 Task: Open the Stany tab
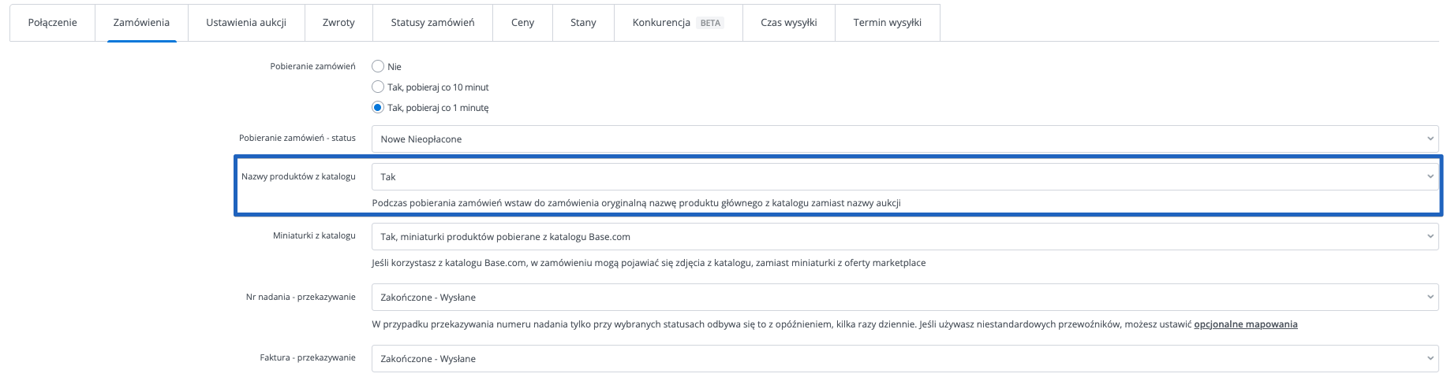pyautogui.click(x=583, y=23)
